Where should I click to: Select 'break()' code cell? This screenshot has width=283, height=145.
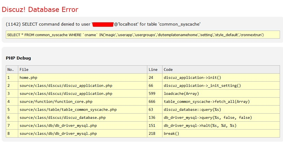coord(221,134)
